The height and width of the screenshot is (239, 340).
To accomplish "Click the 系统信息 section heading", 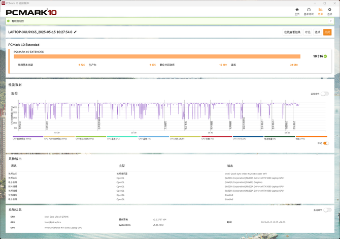I will coord(15,210).
